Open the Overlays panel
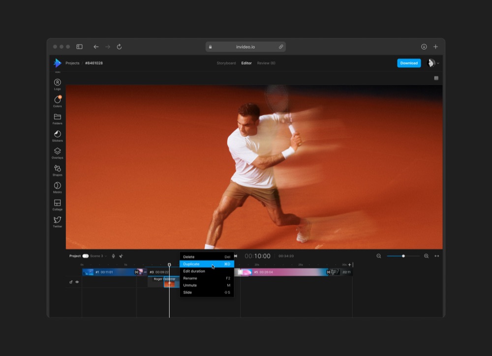Screen dimensions: 492x356 click(x=58, y=153)
